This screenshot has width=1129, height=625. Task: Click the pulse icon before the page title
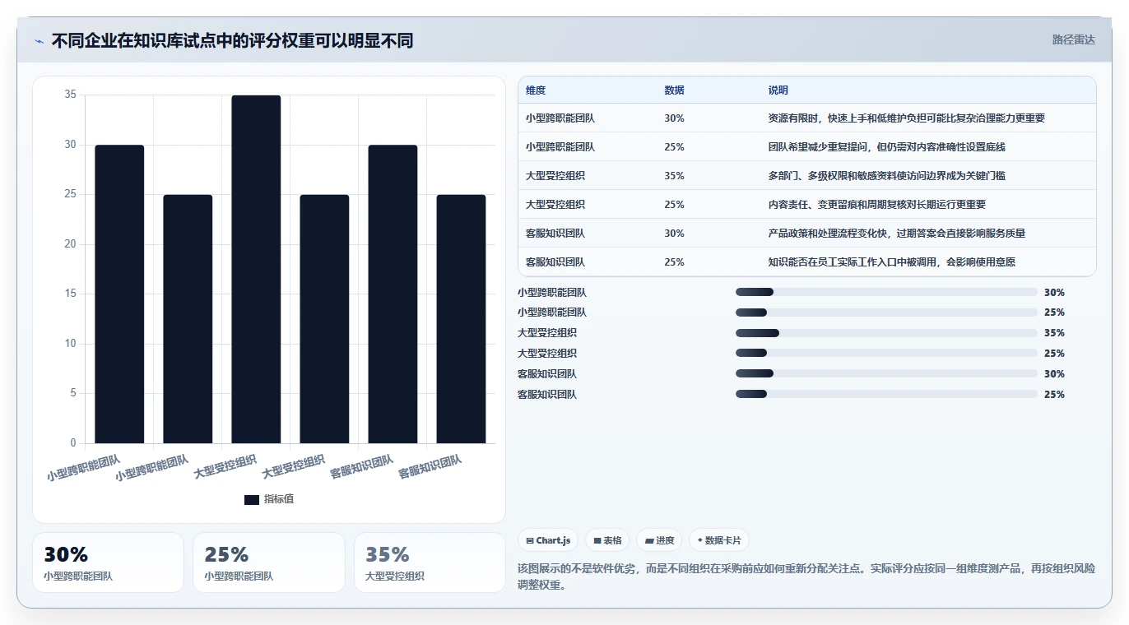(39, 41)
